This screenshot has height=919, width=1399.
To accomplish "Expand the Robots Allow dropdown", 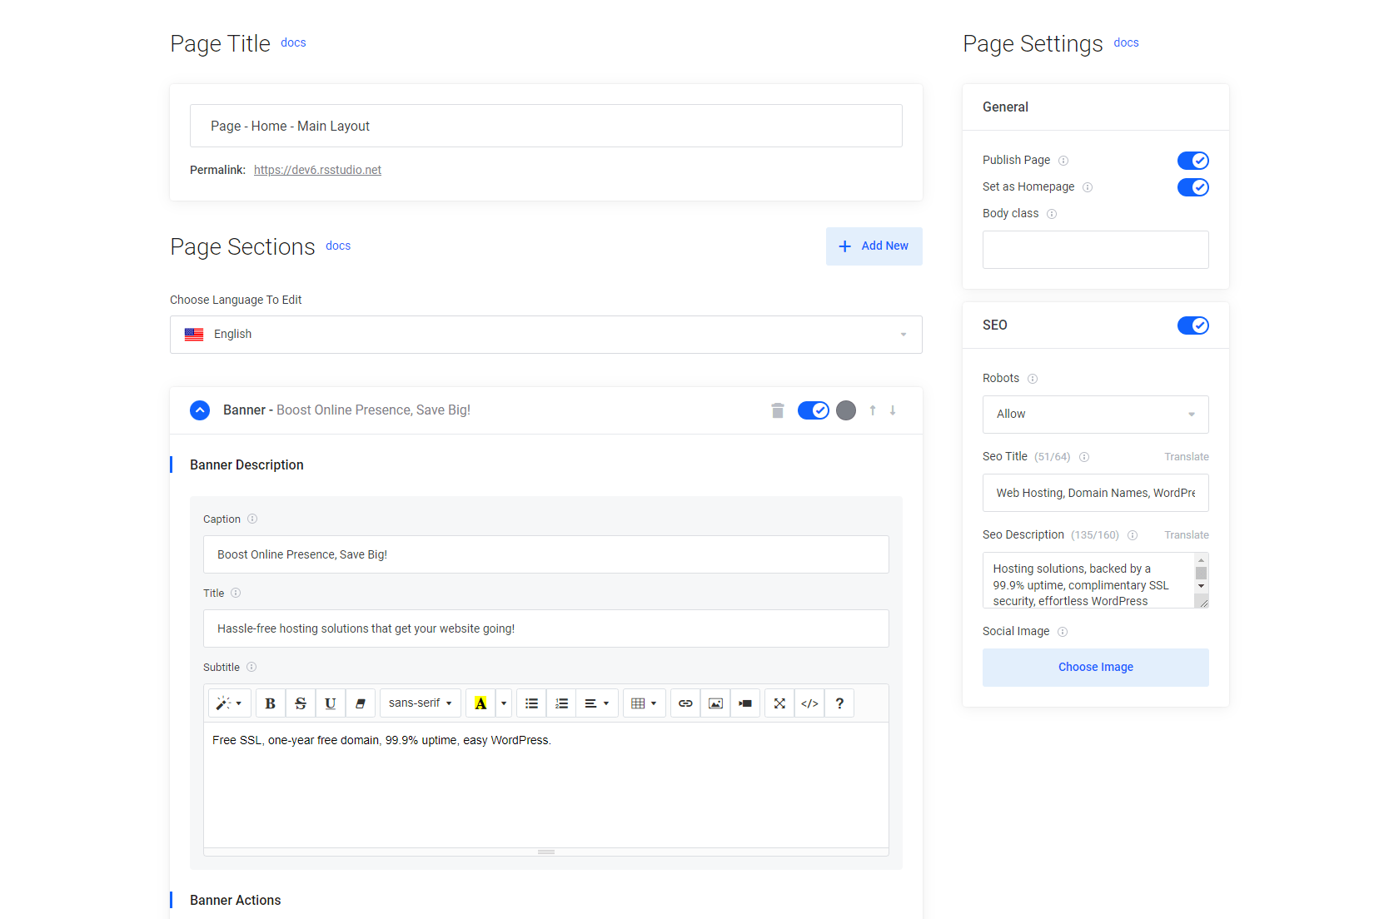I will 1095,415.
